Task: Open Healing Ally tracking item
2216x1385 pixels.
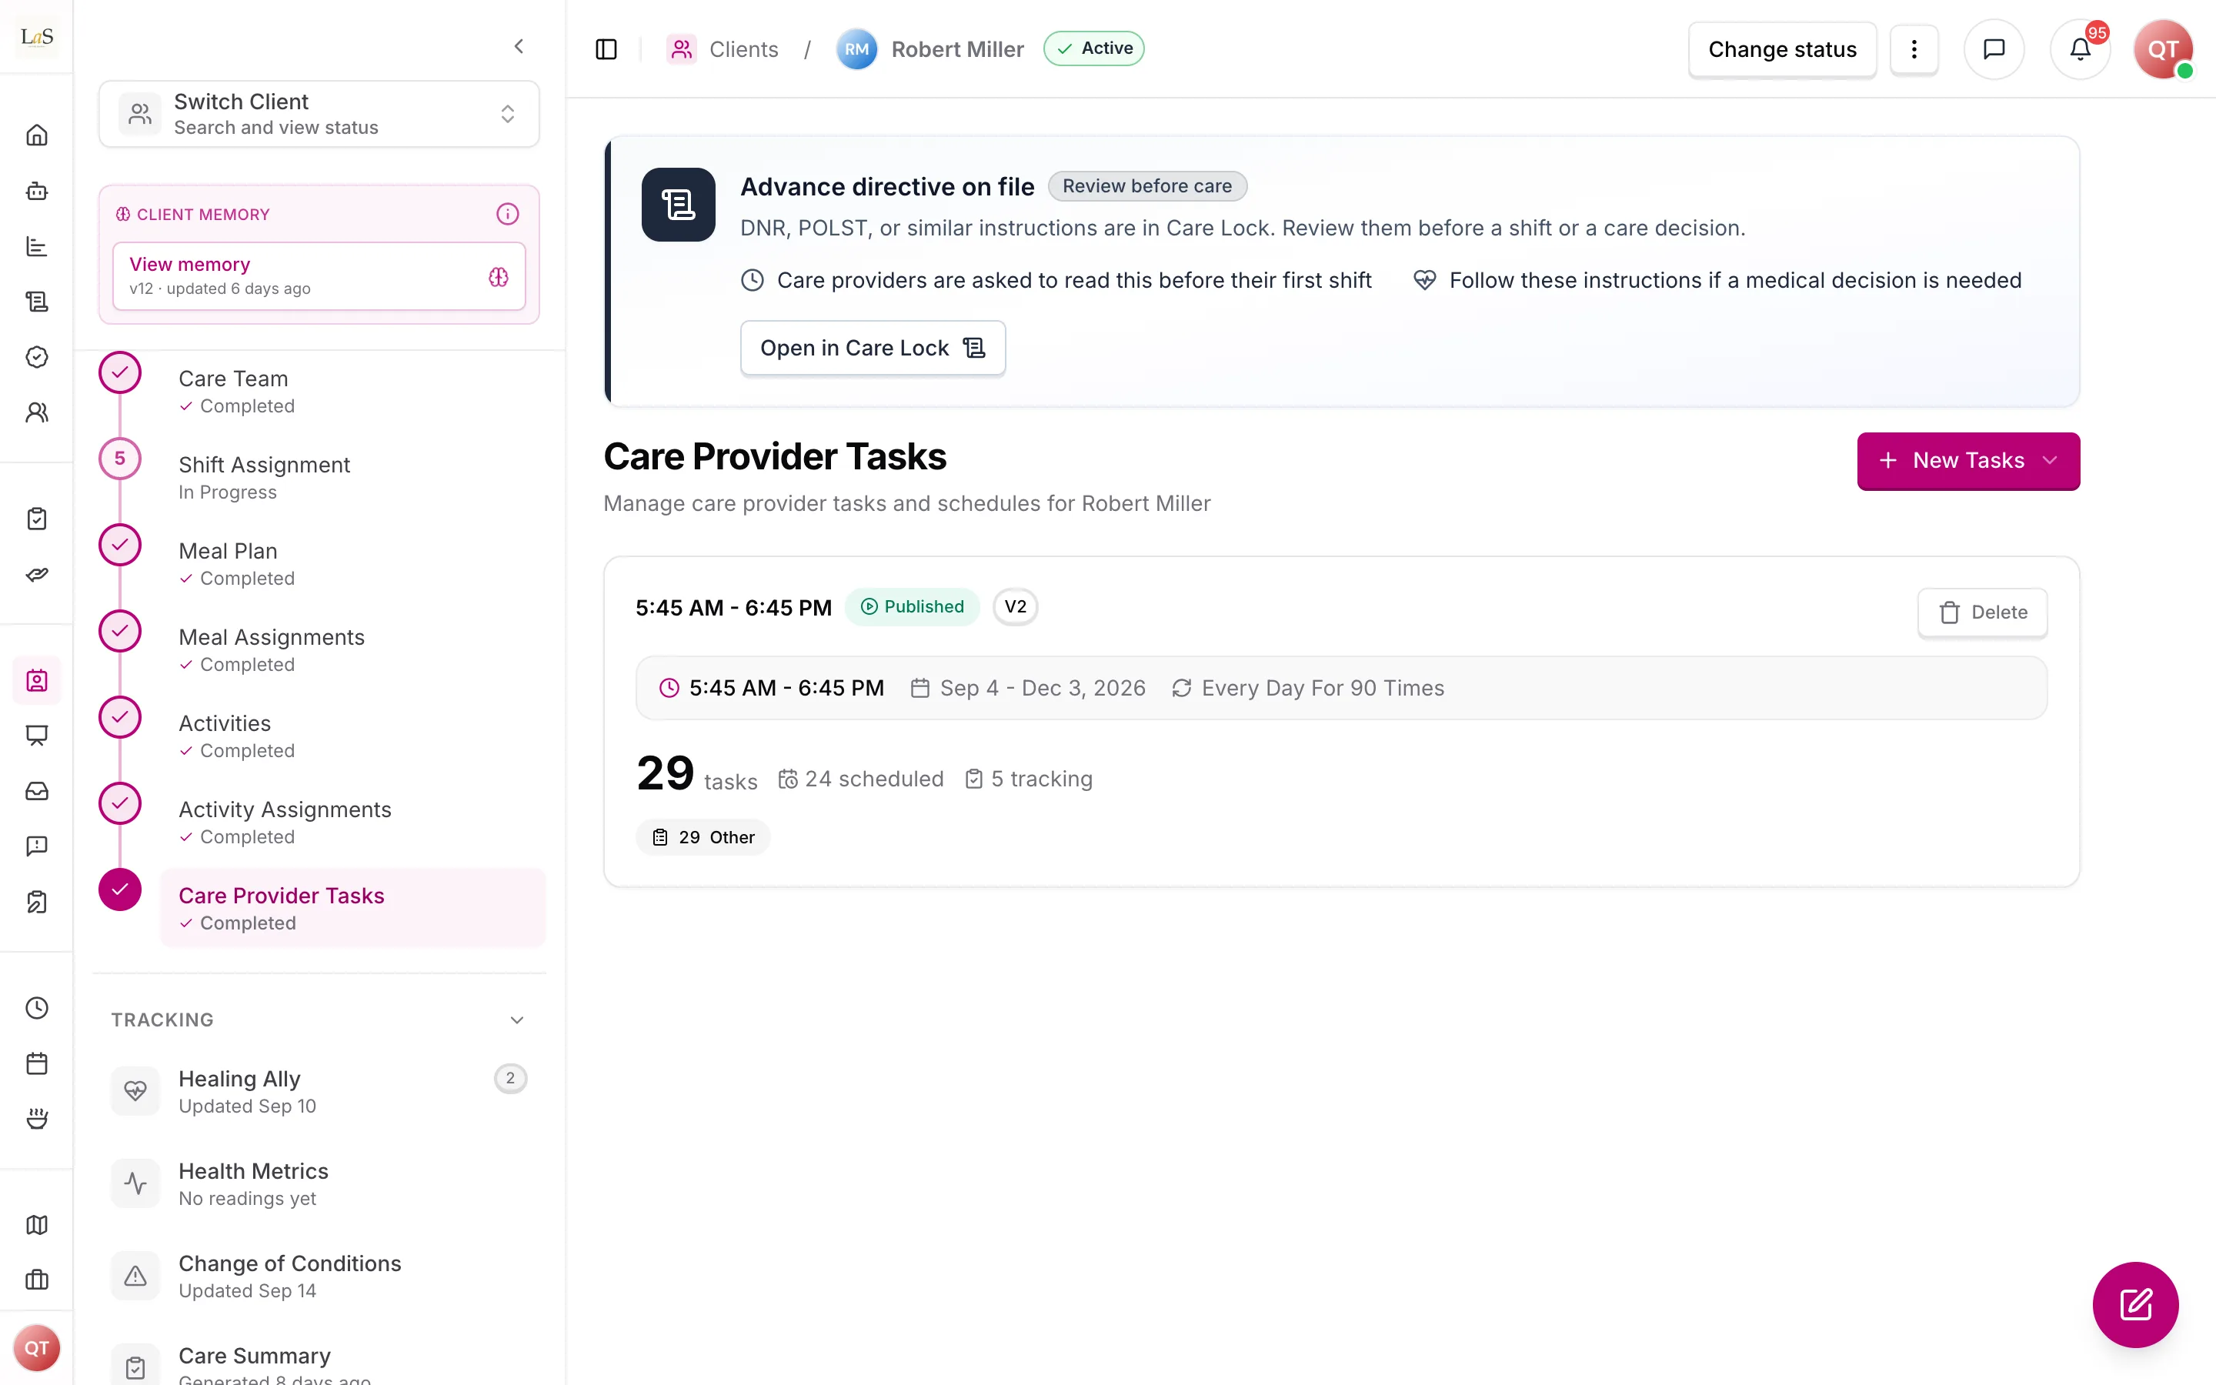Action: click(319, 1091)
